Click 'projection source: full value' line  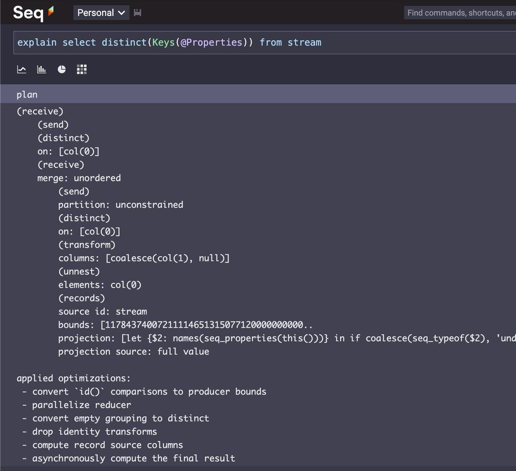click(134, 352)
